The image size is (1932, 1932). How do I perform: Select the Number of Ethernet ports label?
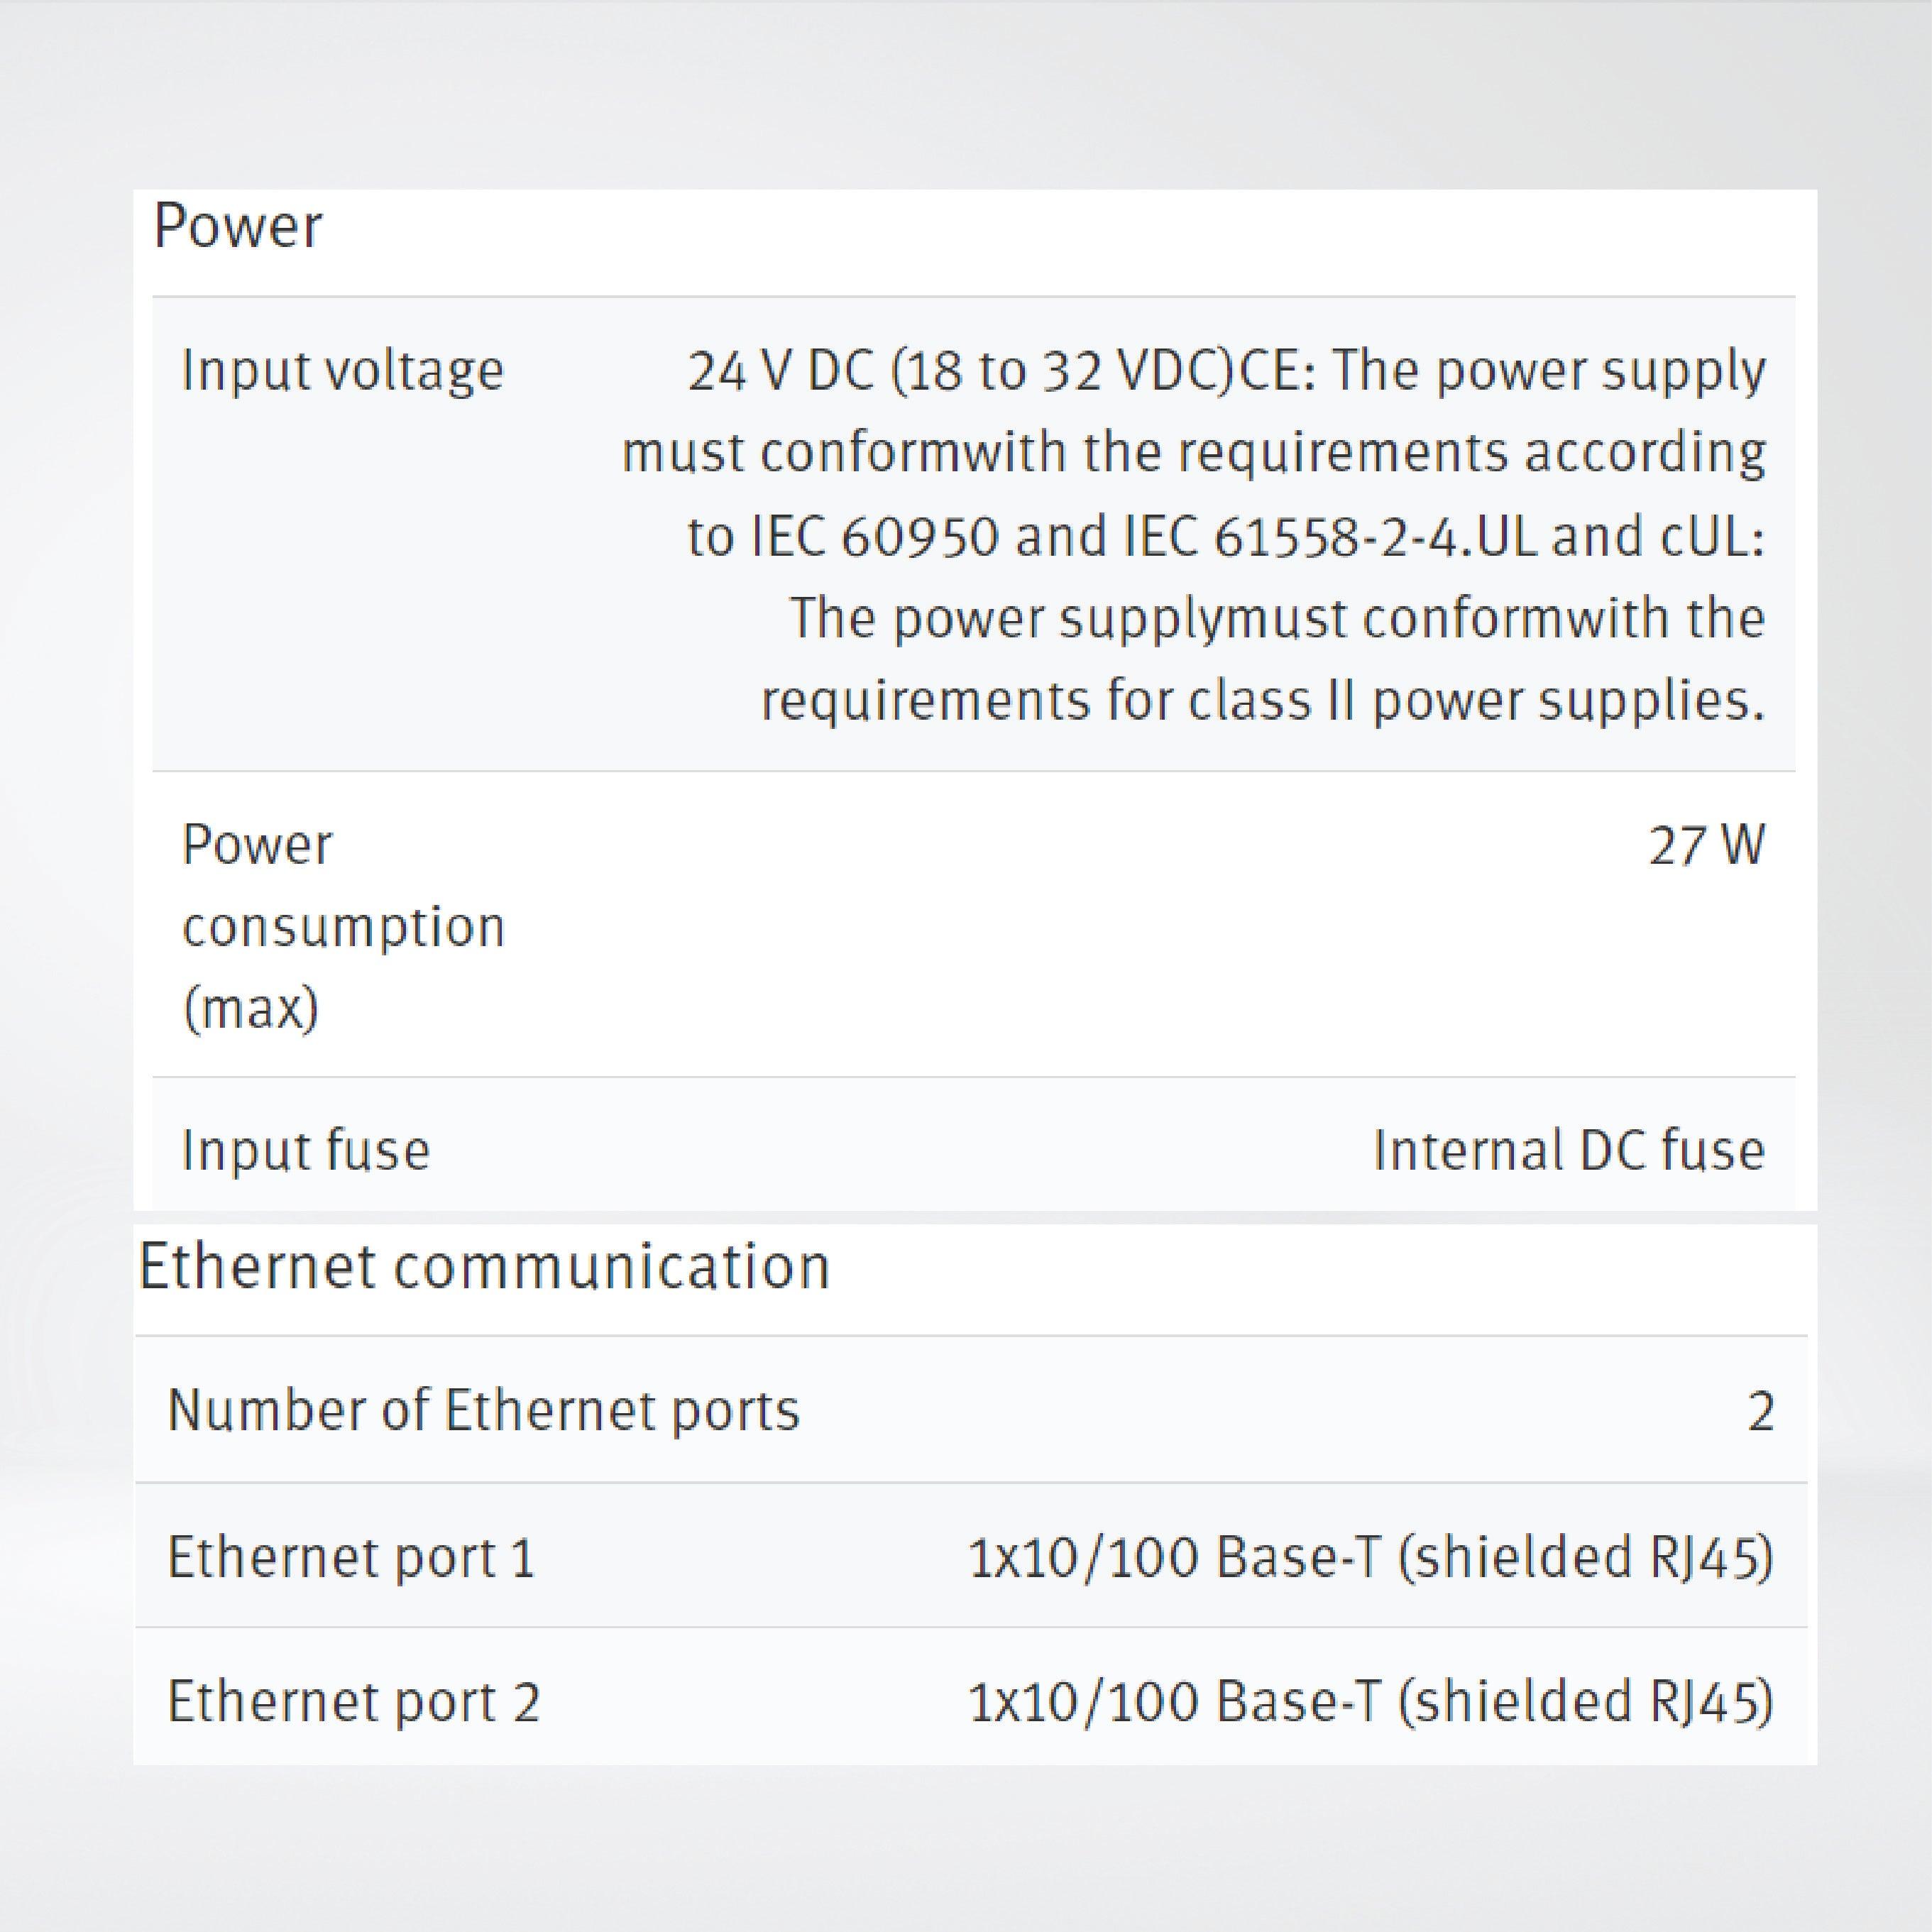[483, 1410]
